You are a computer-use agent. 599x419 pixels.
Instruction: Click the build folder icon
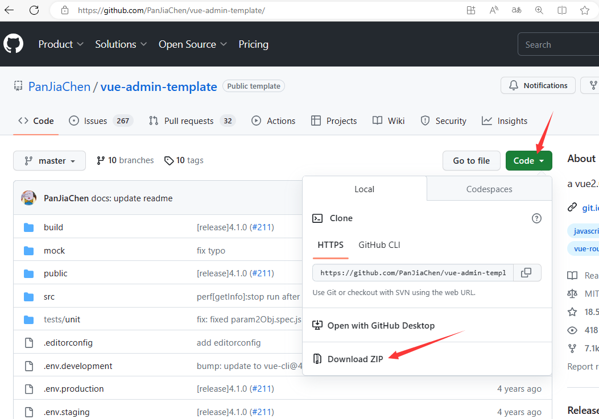coord(28,227)
